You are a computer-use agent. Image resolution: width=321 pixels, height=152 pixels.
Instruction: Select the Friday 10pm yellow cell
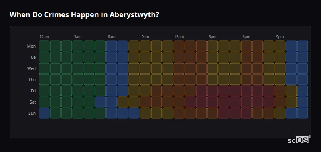[x=291, y=91]
